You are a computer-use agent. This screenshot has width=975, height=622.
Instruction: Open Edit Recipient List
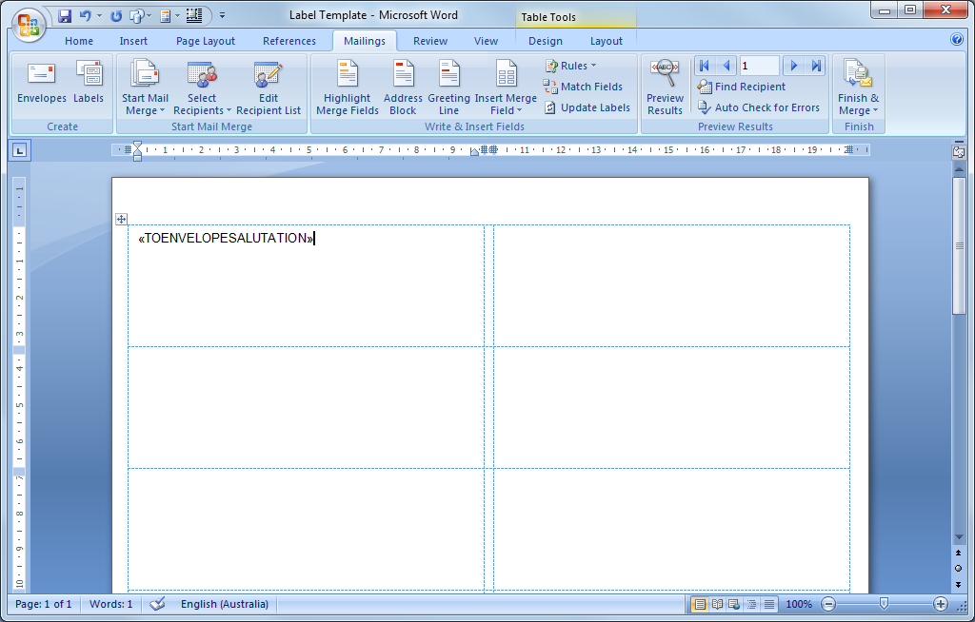pos(268,87)
